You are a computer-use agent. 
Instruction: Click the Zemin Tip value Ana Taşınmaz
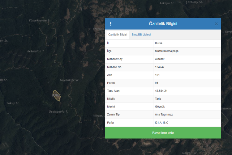[x=164, y=115]
